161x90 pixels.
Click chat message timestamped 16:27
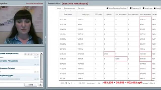[20, 55]
